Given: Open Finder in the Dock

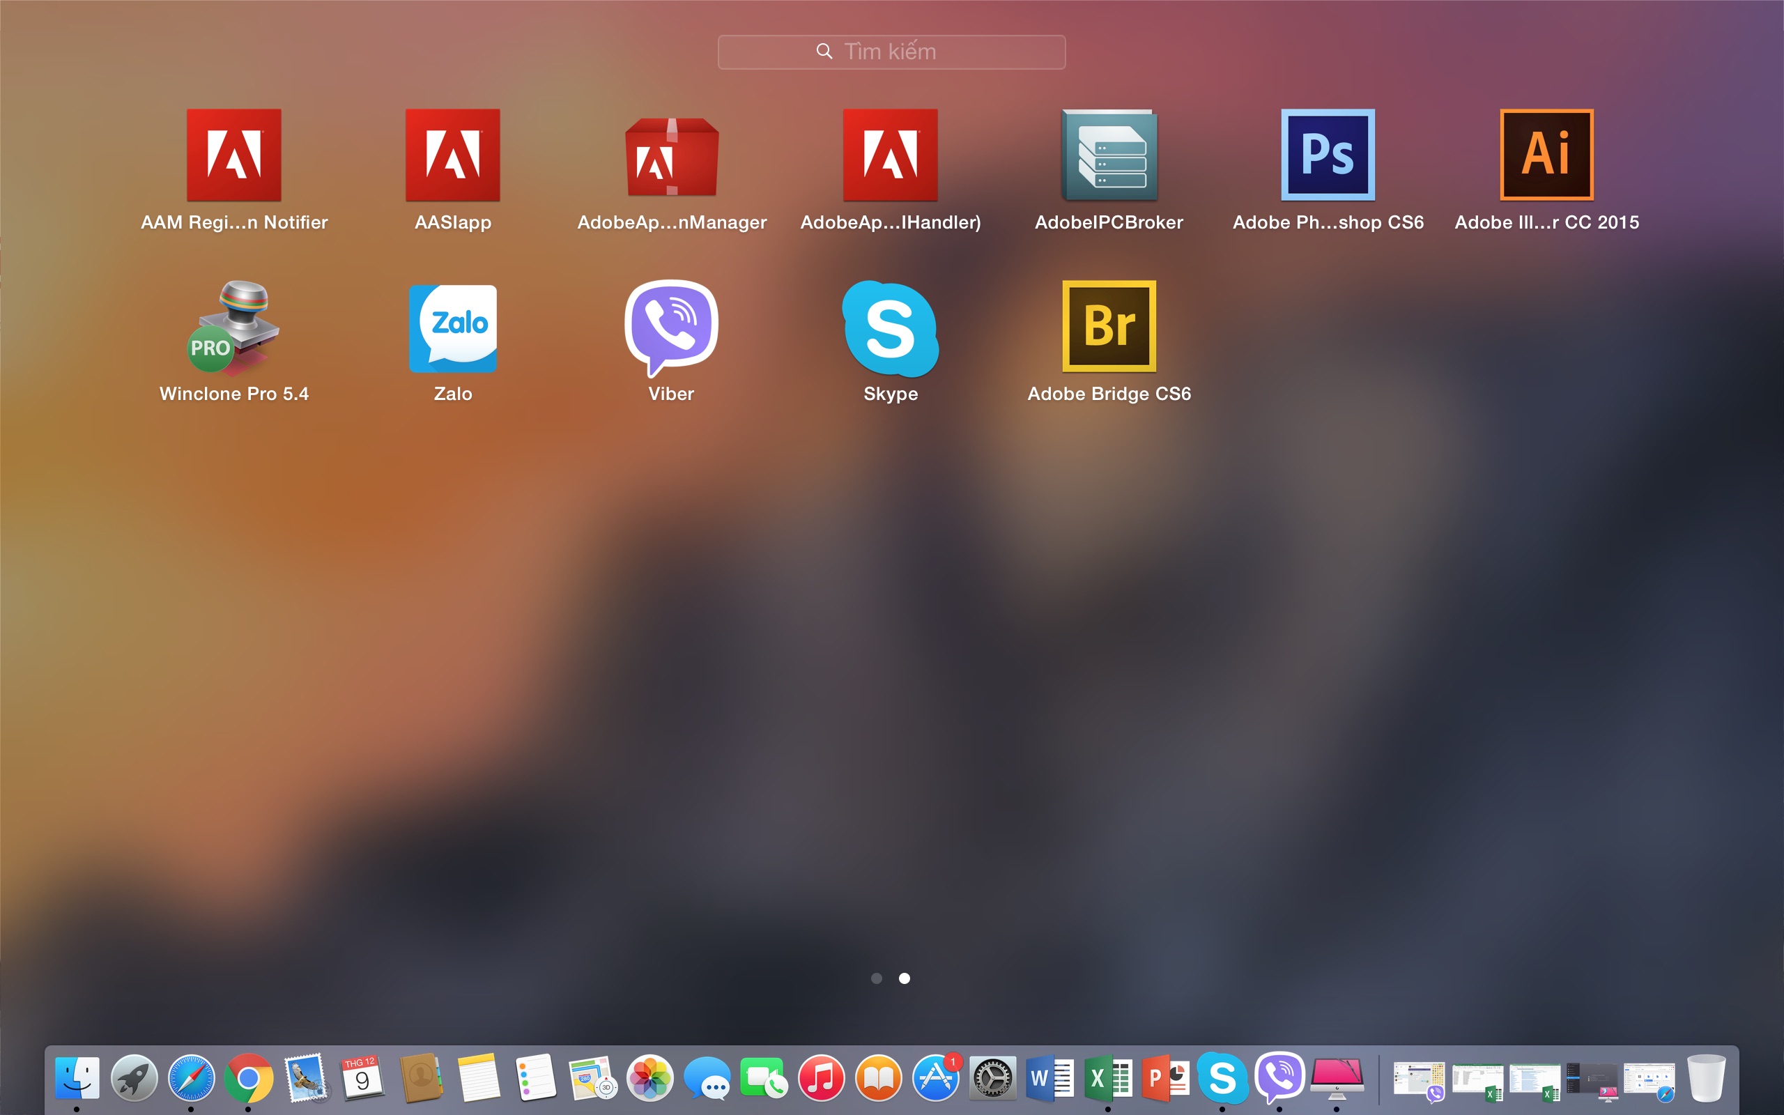Looking at the screenshot, I should tap(77, 1078).
